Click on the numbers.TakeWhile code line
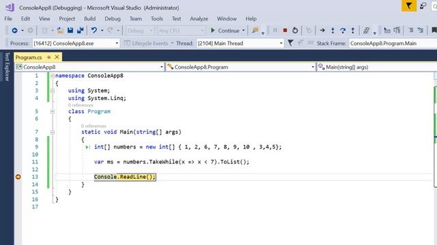The width and height of the screenshot is (437, 245). coord(171,162)
